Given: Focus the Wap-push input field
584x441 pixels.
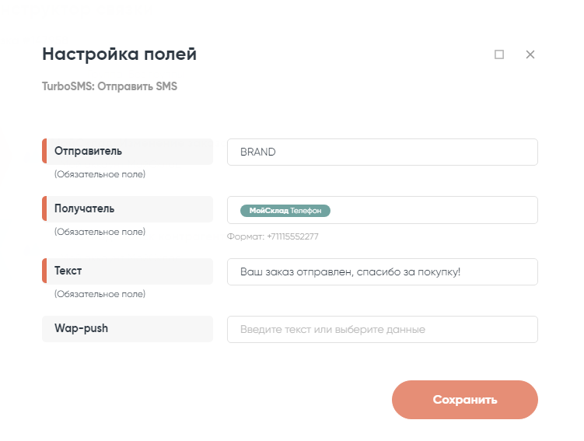Looking at the screenshot, I should coord(382,329).
